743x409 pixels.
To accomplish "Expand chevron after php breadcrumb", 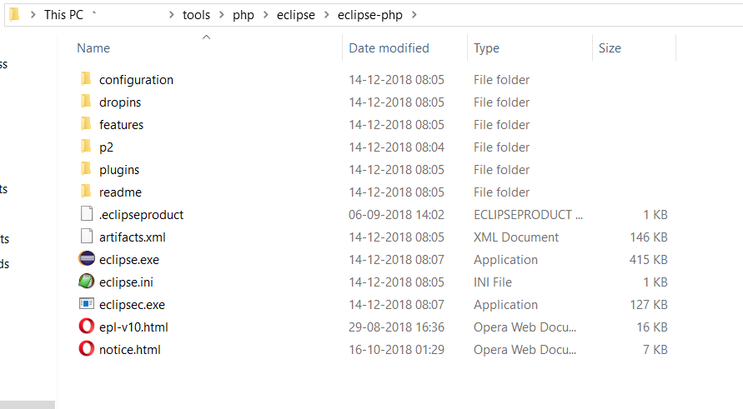I will pos(266,15).
